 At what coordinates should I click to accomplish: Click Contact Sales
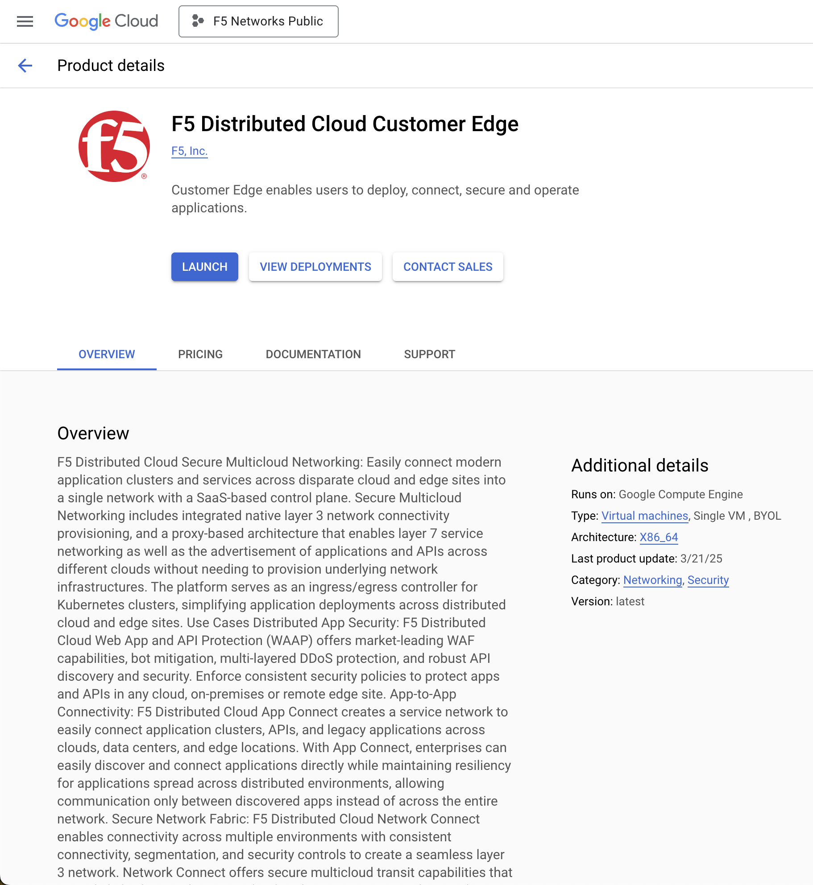click(x=448, y=267)
